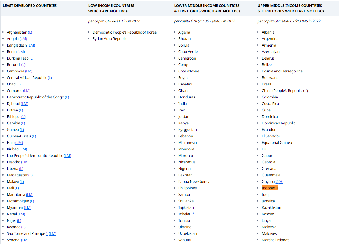
Task: Open the (L) link beside Gambia
Action: coord(23,123)
